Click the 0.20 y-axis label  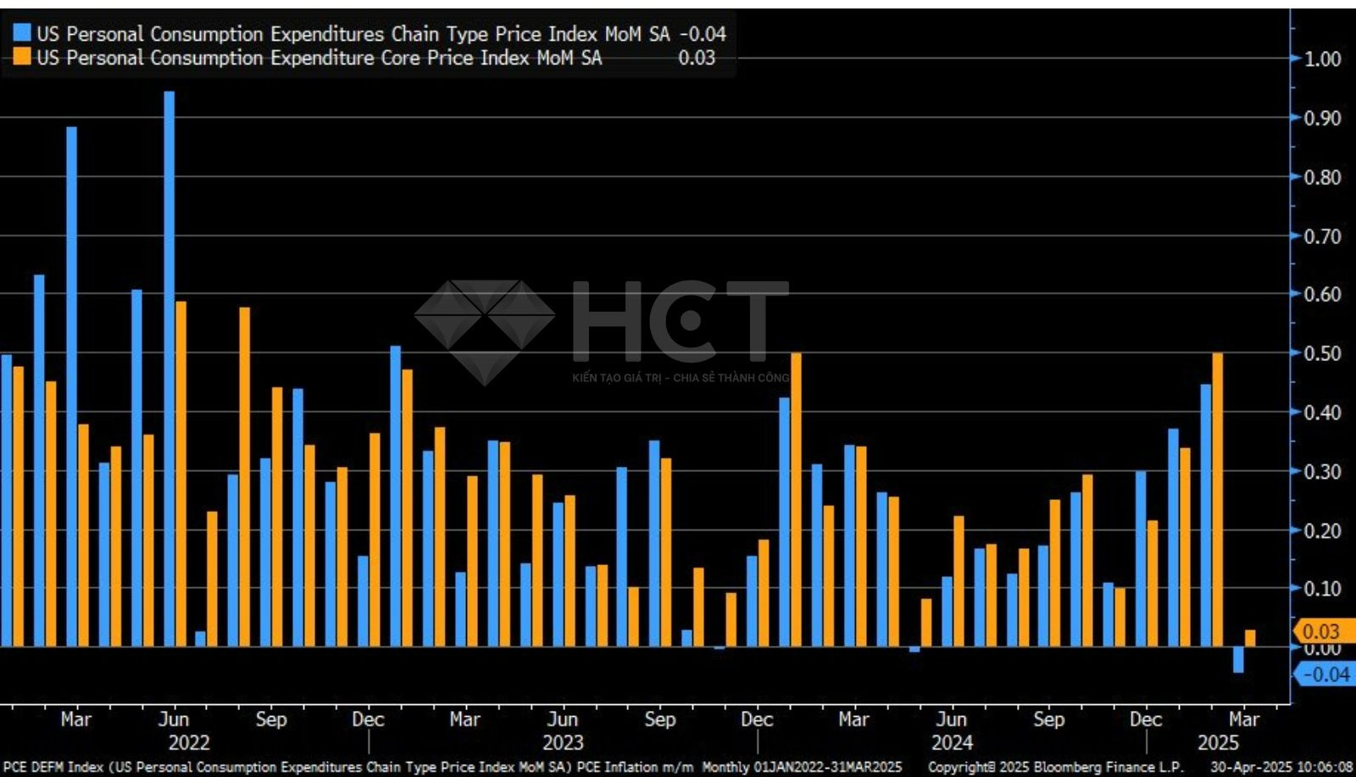pos(1322,531)
